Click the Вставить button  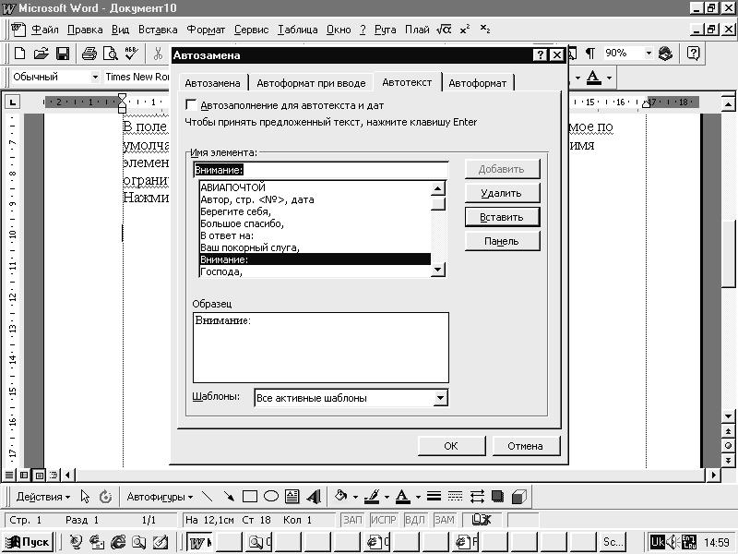502,217
